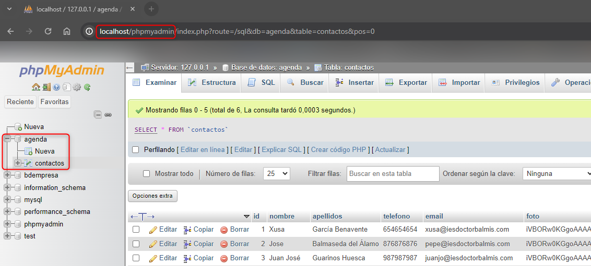Enable the Perfilando checkbox
The width and height of the screenshot is (591, 266).
point(136,150)
